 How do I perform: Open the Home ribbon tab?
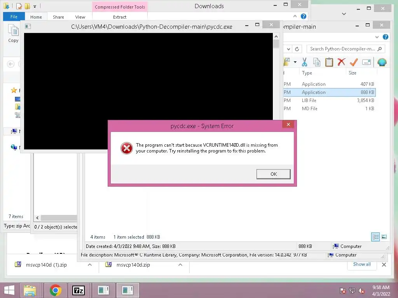click(x=36, y=17)
